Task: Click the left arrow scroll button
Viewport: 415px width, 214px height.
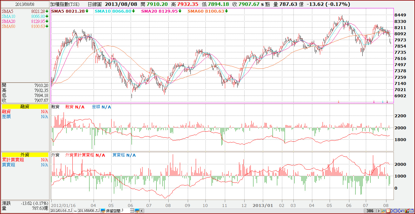Action: coord(142,211)
